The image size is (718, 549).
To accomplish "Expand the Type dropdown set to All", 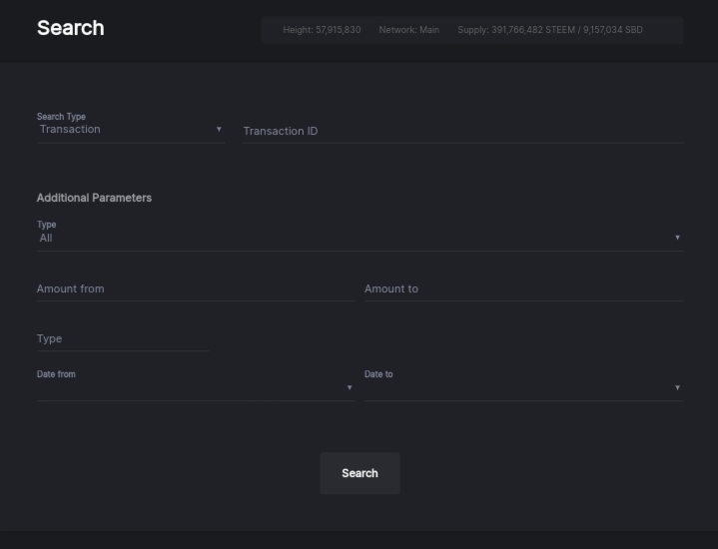I will [359, 239].
